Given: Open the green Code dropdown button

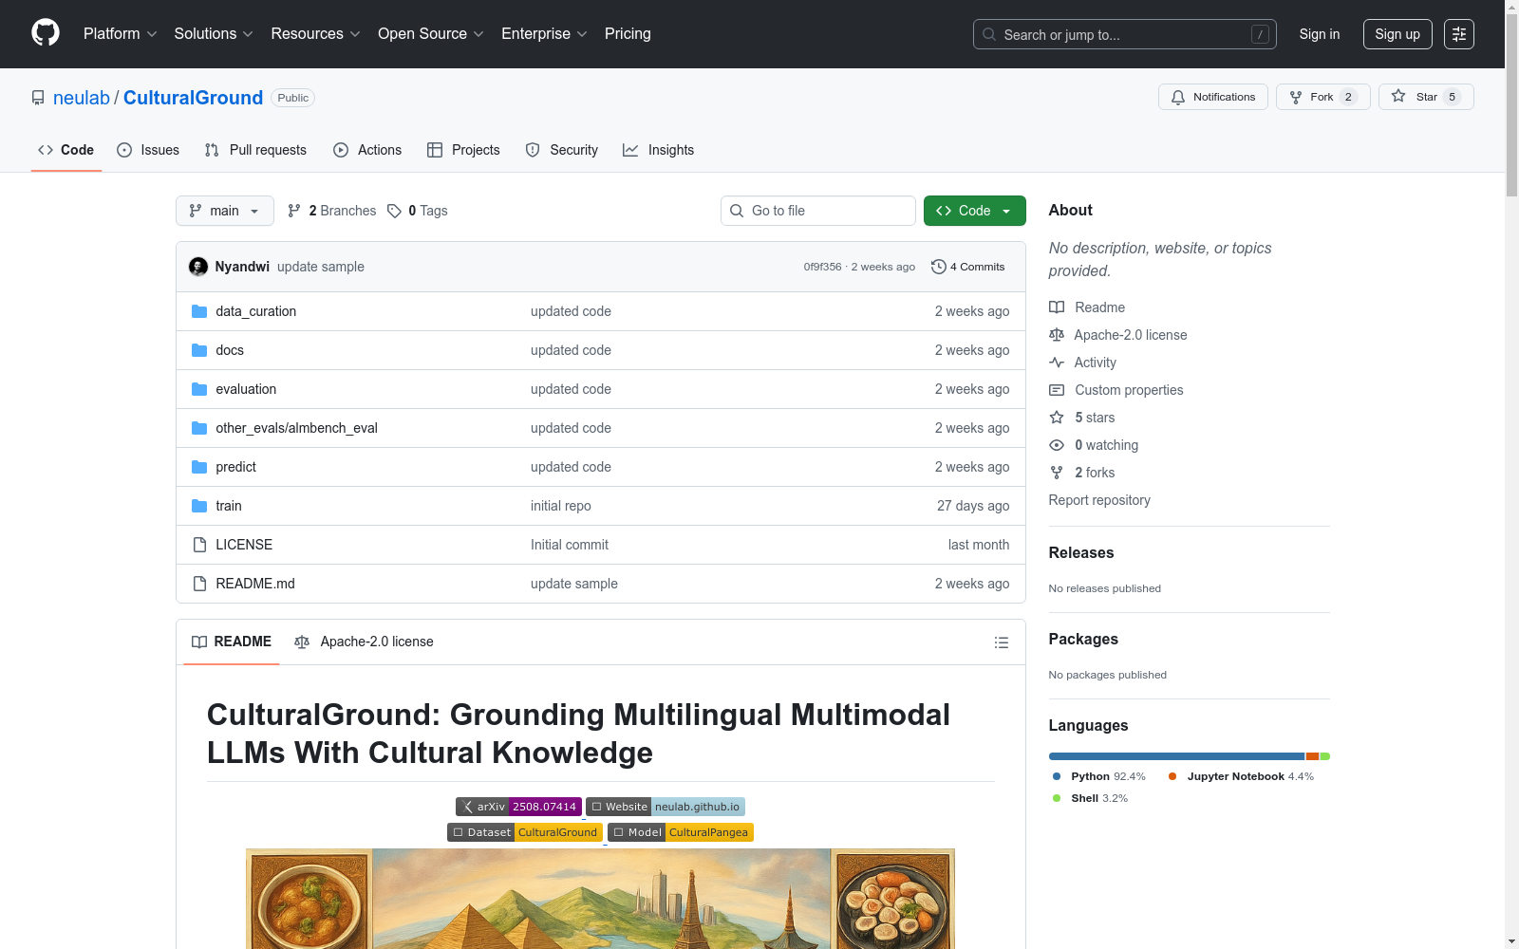Looking at the screenshot, I should pos(974,211).
